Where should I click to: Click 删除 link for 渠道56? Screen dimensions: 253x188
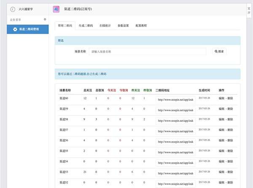coord(230,140)
